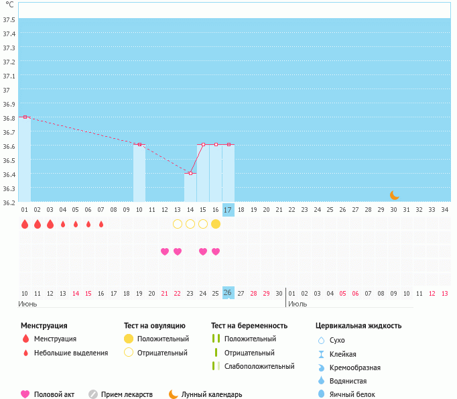The width and height of the screenshot is (457, 399).
Task: Click the temperature point at 36.8 on day 01
Action: click(25, 117)
